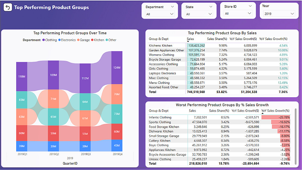This screenshot has height=170, width=302.
Task: Select the 'Bicycle Storage: Garage' row
Action: pos(218,59)
